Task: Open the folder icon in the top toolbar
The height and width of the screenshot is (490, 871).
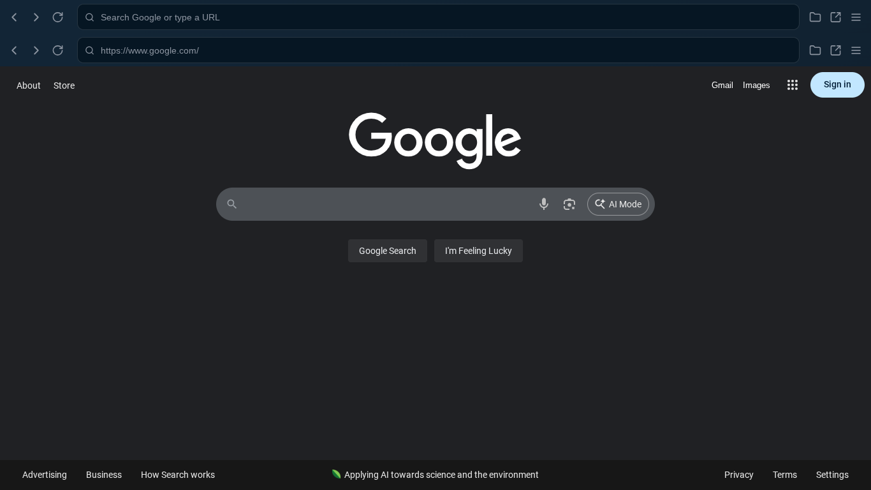Action: (815, 17)
